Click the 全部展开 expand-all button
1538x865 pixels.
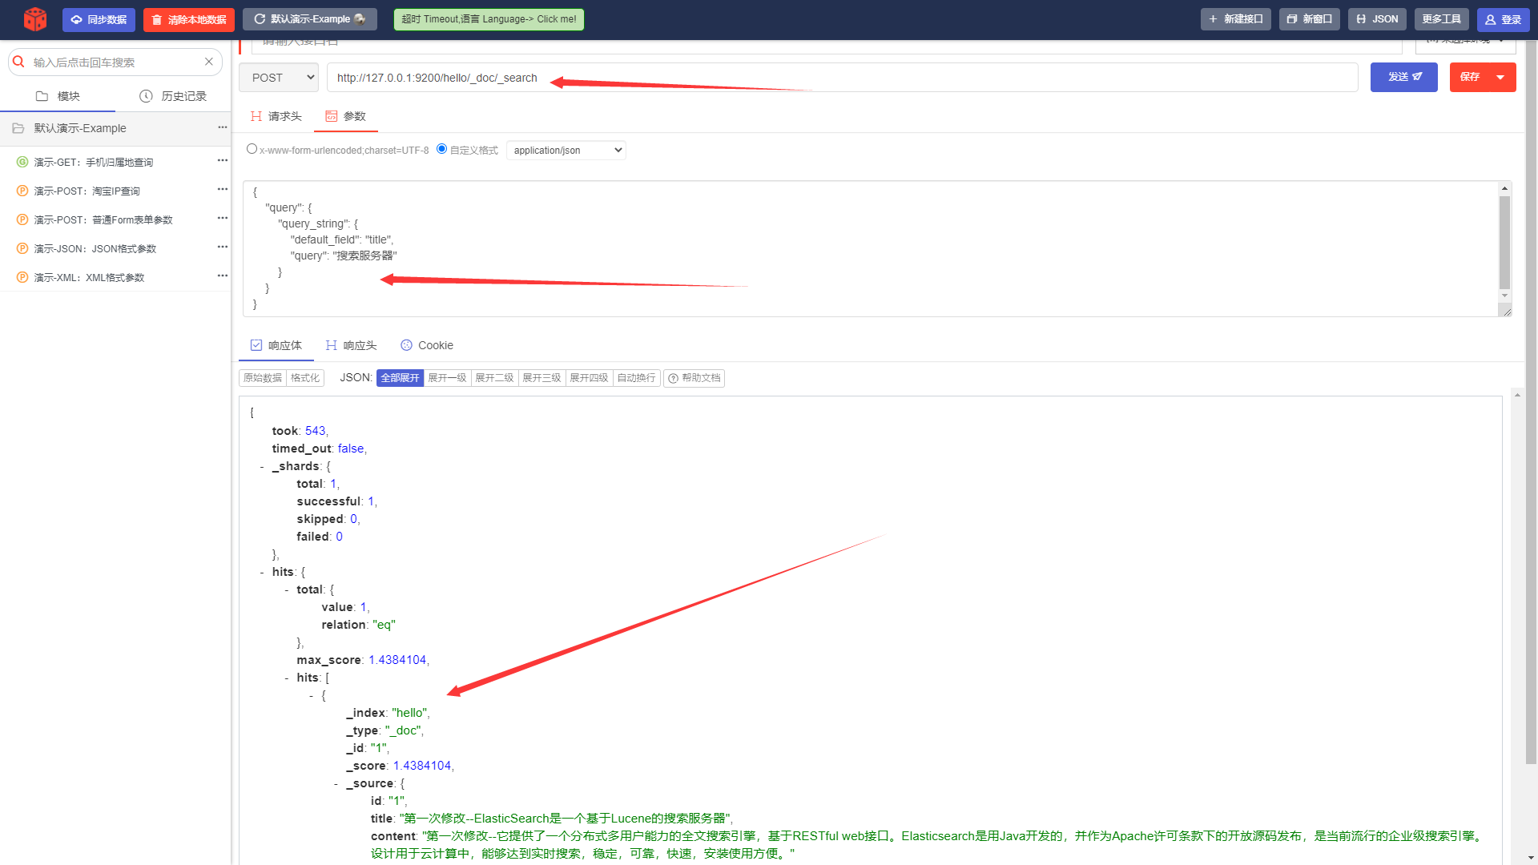pyautogui.click(x=400, y=377)
